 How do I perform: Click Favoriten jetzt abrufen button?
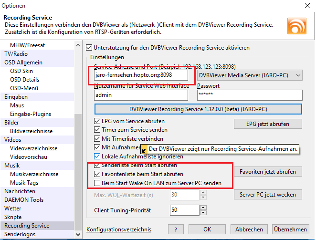pos(268,171)
